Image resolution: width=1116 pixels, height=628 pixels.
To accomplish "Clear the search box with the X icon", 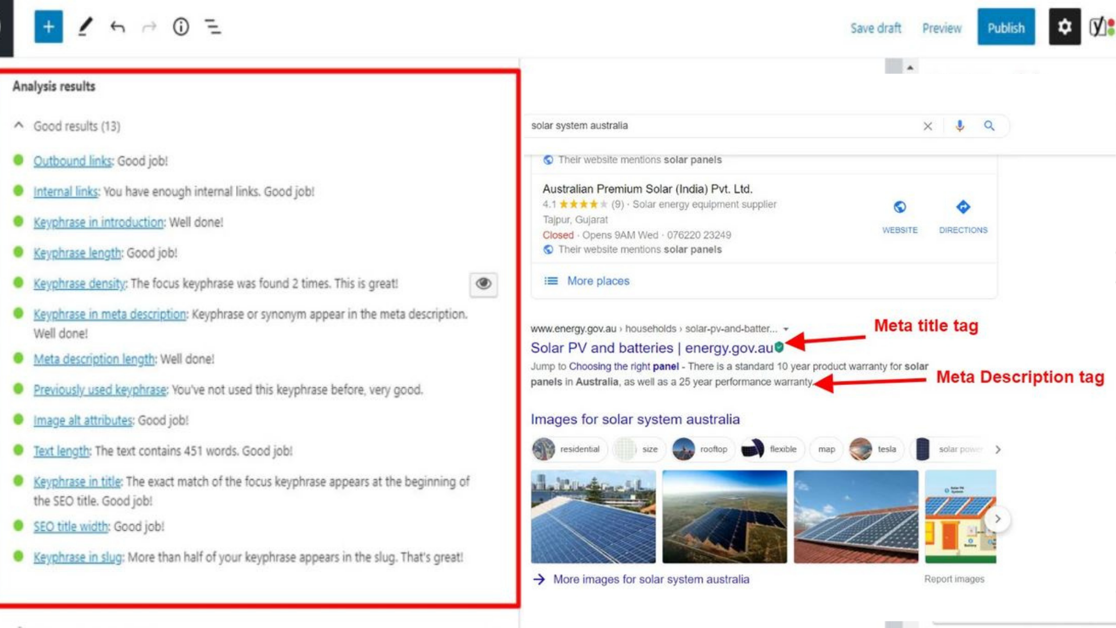I will 928,126.
